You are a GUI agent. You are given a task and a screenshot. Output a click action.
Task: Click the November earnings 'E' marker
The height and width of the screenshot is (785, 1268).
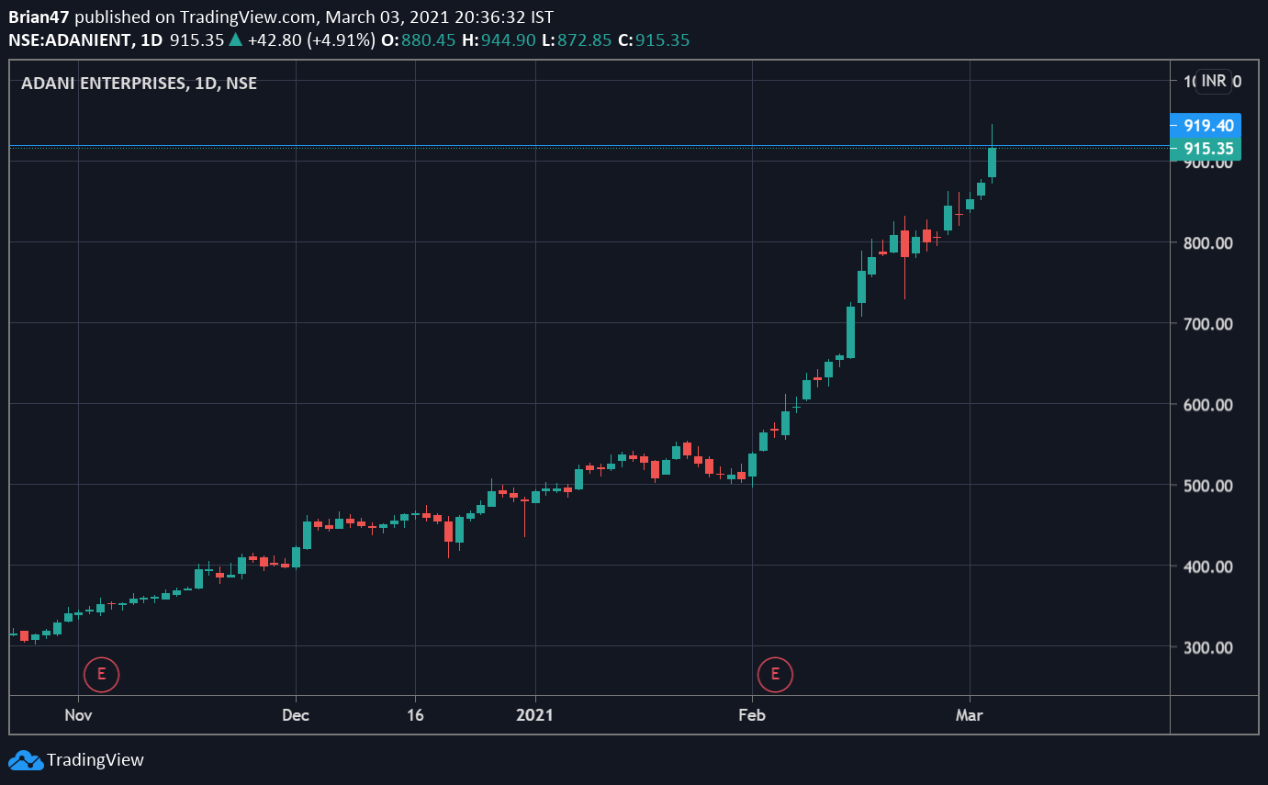click(101, 675)
